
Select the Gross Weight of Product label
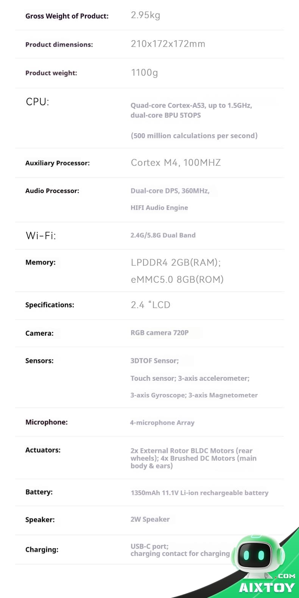(x=67, y=16)
